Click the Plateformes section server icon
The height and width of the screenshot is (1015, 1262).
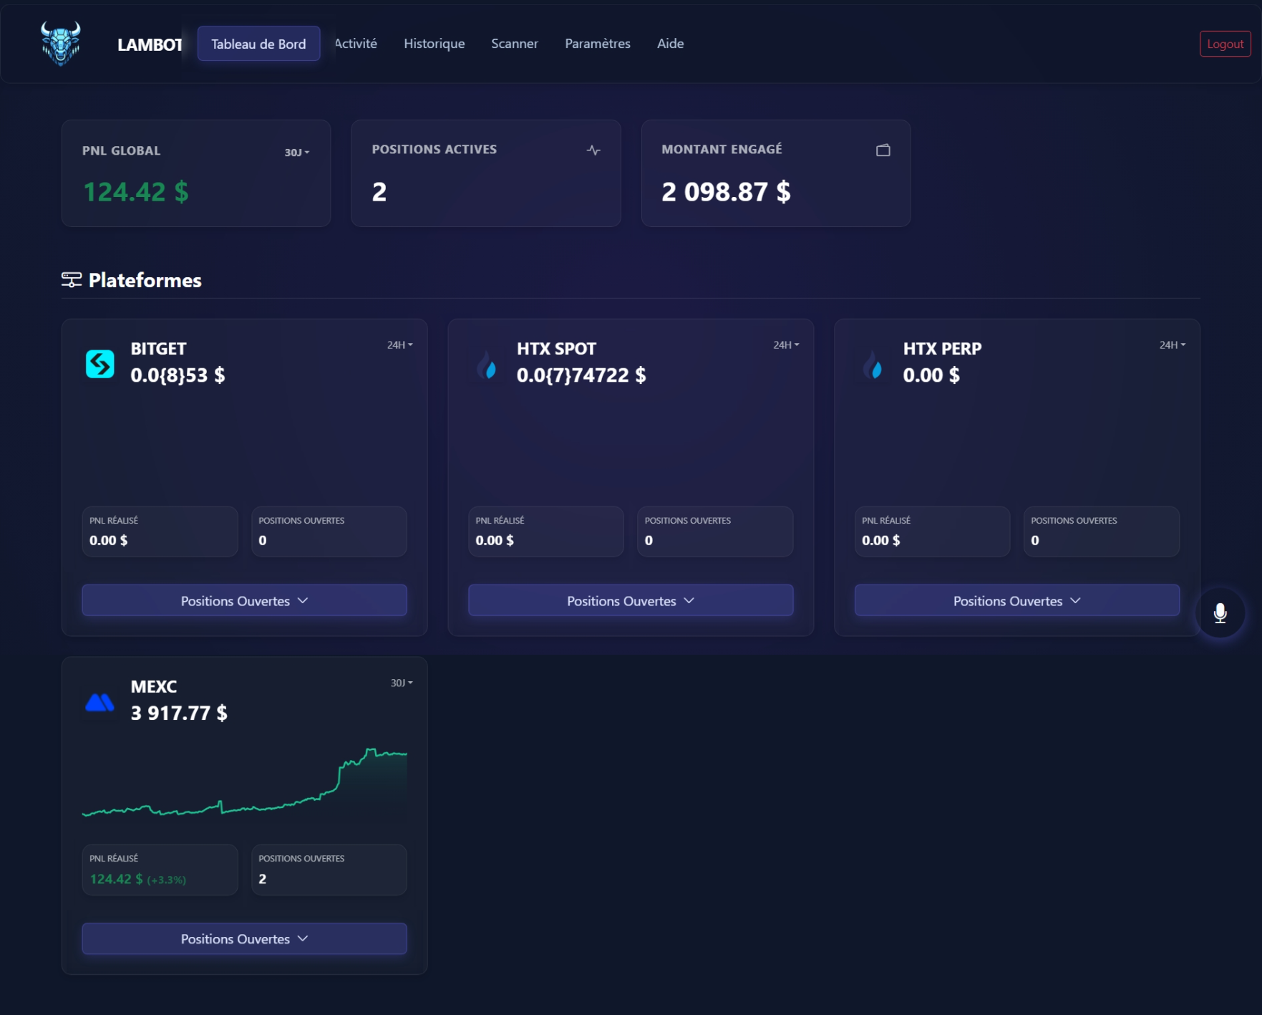pos(72,280)
